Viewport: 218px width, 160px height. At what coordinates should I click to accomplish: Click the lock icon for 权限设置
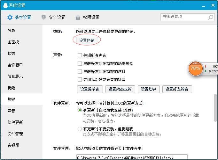pyautogui.click(x=78, y=17)
